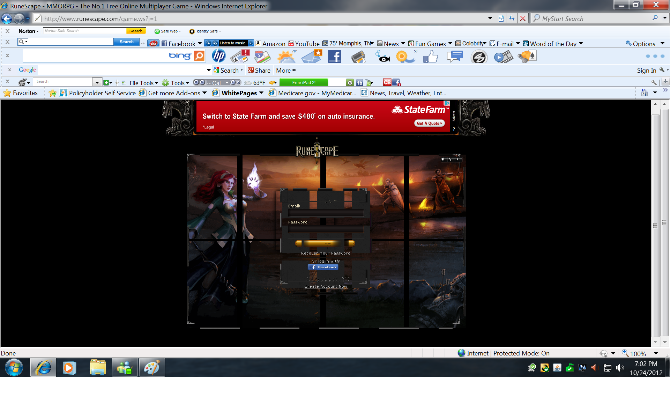The width and height of the screenshot is (670, 404).
Task: Click Get A Quote on State Farm ad
Action: click(x=430, y=123)
